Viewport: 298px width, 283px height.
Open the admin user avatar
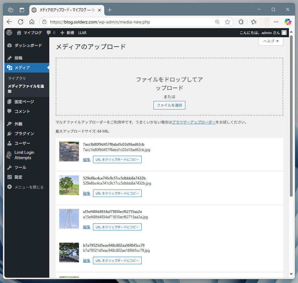click(284, 33)
